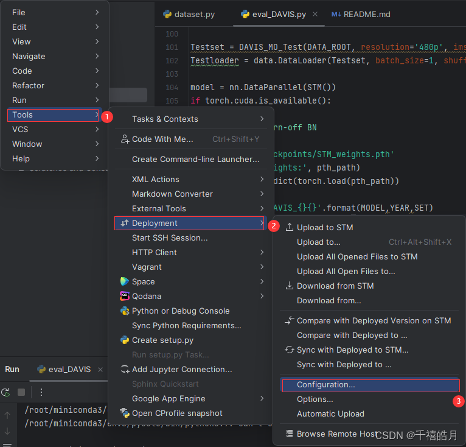The height and width of the screenshot is (447, 466).
Task: Close the eval_DAVIS run tab
Action: coord(100,369)
